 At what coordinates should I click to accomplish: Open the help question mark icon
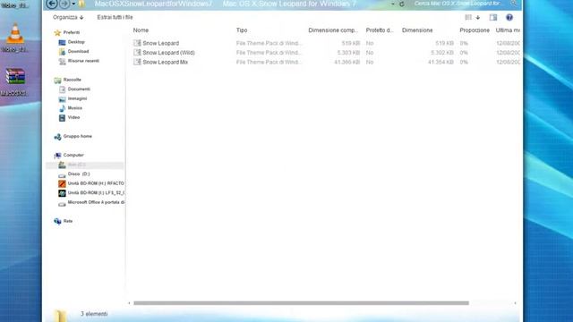click(x=509, y=17)
